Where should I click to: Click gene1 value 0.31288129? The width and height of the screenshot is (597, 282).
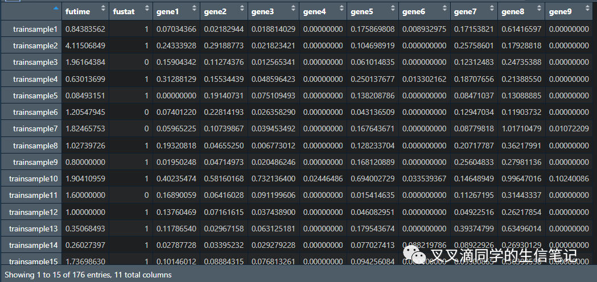pos(176,79)
